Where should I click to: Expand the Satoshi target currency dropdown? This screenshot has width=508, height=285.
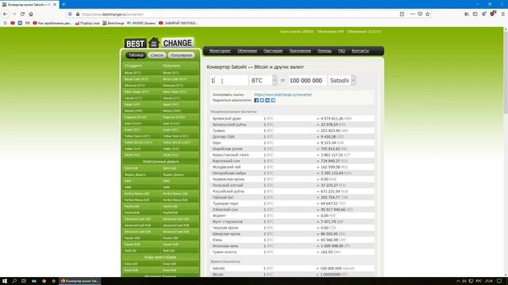pyautogui.click(x=353, y=81)
